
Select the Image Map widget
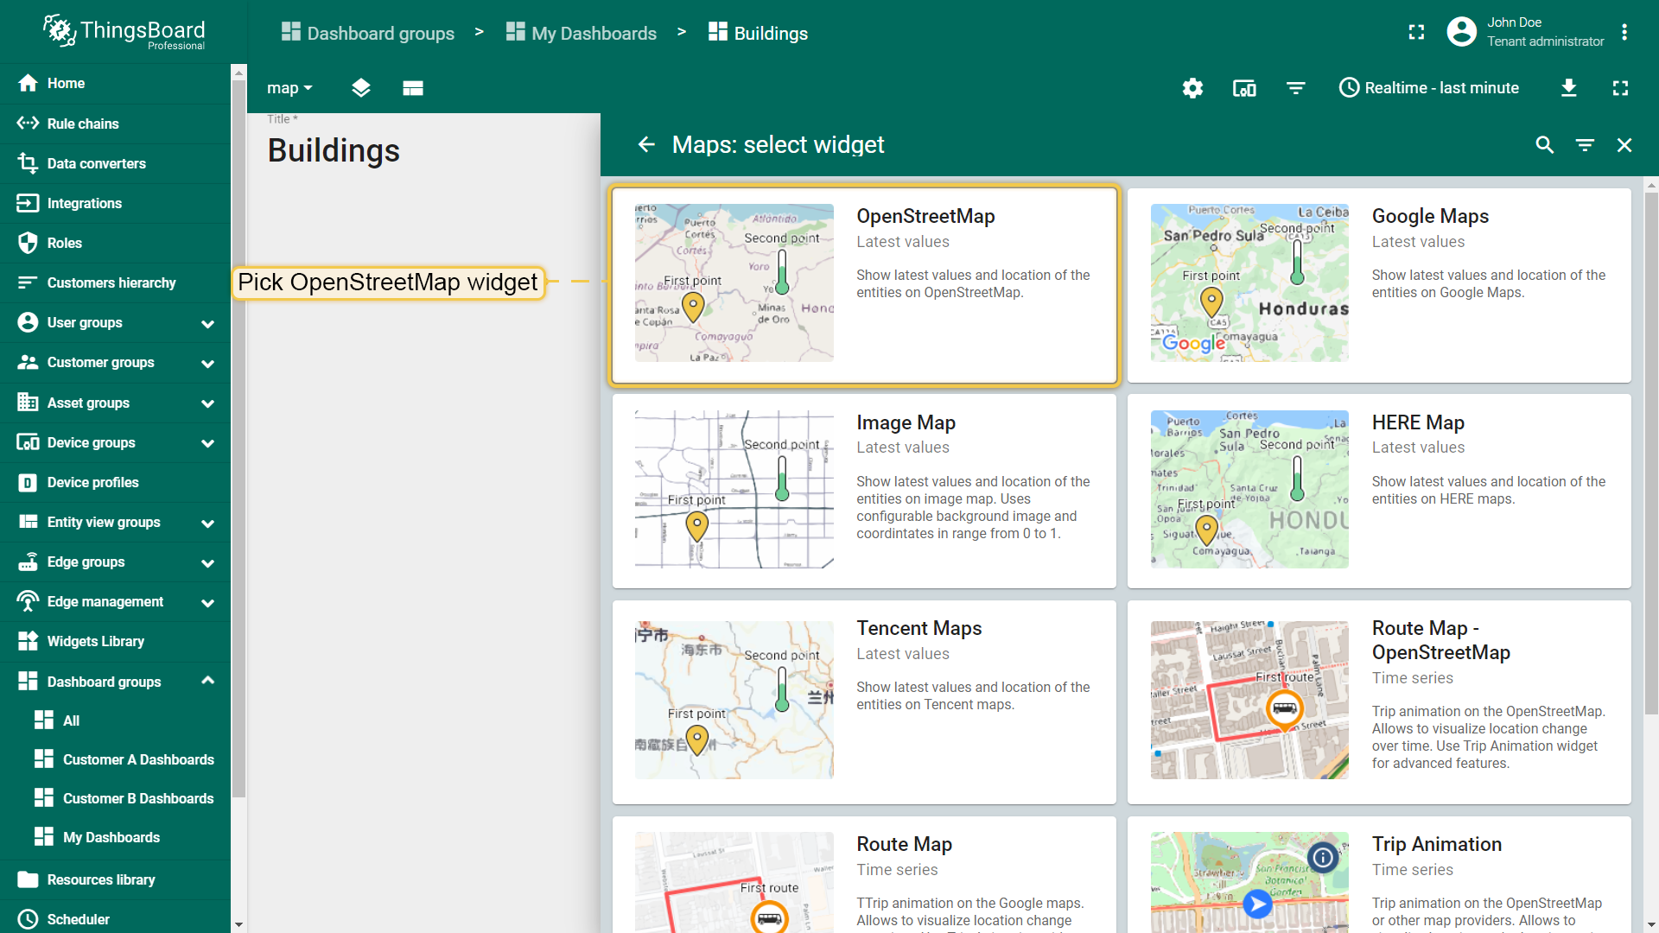point(864,491)
